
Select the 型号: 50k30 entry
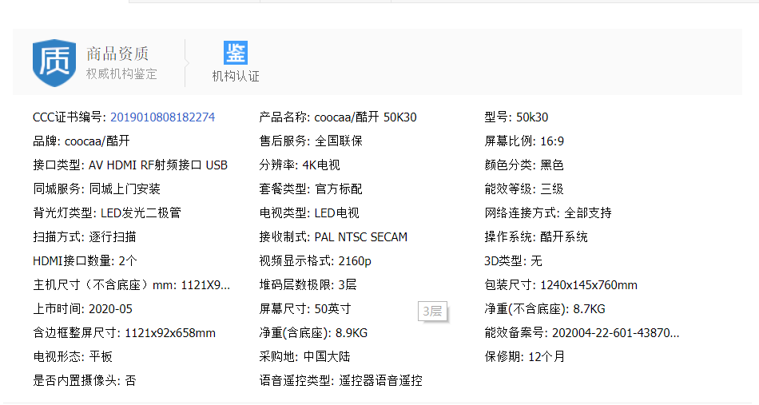[516, 117]
